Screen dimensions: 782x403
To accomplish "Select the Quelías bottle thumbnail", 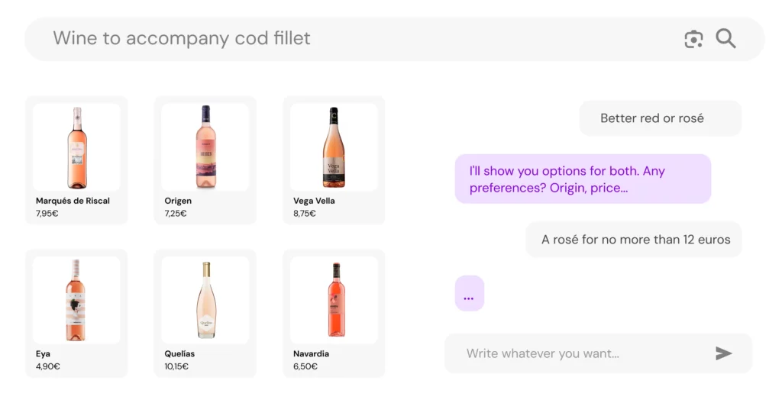I will point(205,300).
